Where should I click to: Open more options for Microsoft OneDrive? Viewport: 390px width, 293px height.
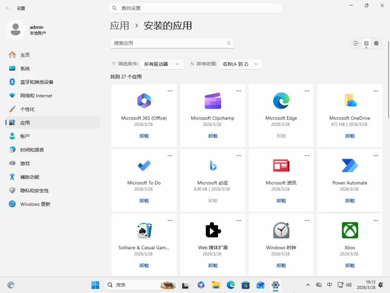(x=376, y=91)
